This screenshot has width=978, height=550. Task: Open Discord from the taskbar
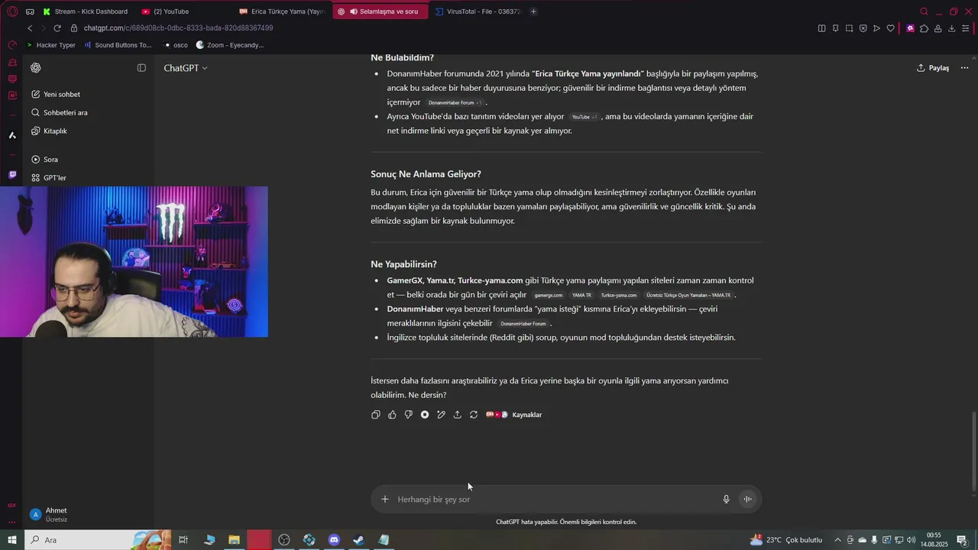[334, 540]
